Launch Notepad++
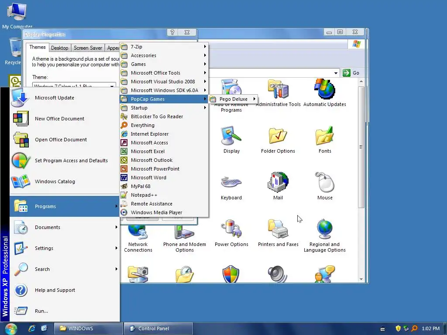Image resolution: width=447 pixels, height=335 pixels. (164, 195)
